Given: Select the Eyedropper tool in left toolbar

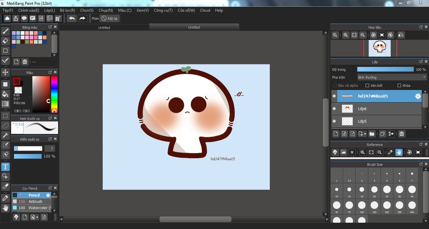Looking at the screenshot, I should click(x=5, y=198).
